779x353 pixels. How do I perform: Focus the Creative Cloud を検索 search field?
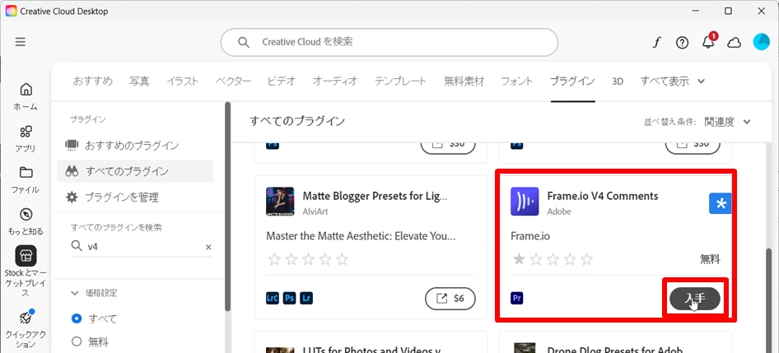click(x=389, y=42)
